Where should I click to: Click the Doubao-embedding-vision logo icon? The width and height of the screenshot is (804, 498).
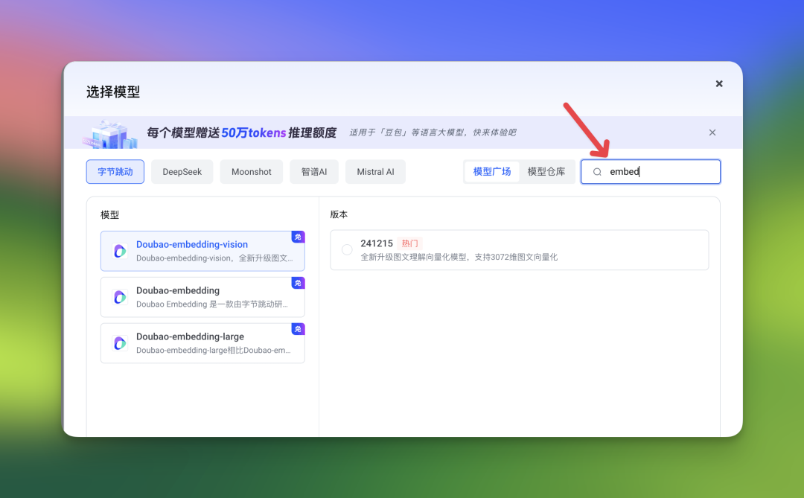tap(120, 251)
